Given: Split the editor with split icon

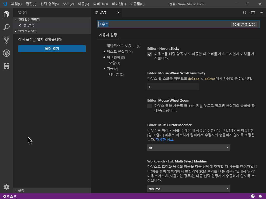Looking at the screenshot, I should 253,12.
